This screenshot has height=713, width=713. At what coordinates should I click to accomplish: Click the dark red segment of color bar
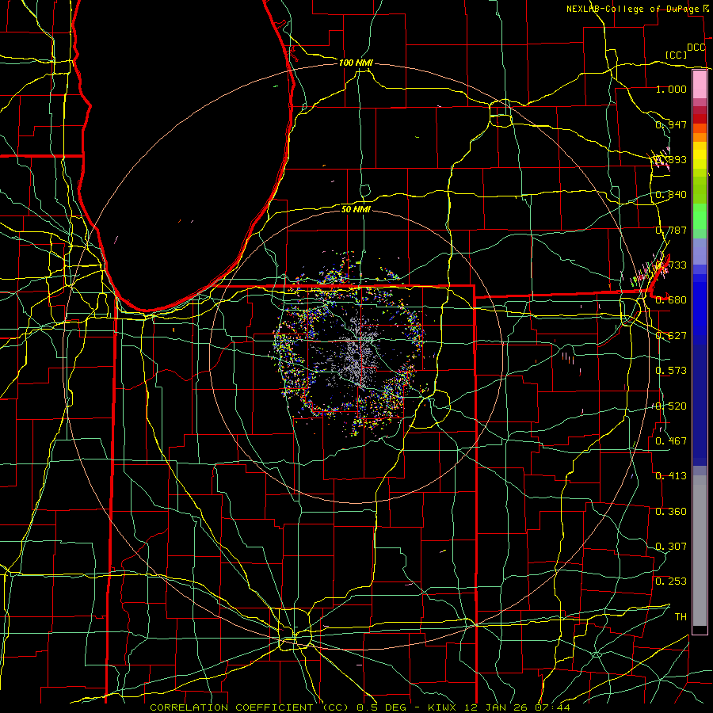pyautogui.click(x=700, y=119)
